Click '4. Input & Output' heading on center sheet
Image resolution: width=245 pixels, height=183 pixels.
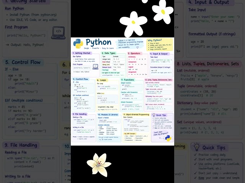tap(159, 54)
